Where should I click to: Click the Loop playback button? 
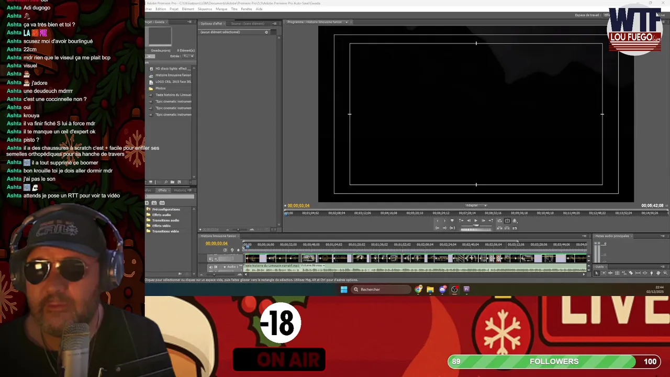click(500, 220)
